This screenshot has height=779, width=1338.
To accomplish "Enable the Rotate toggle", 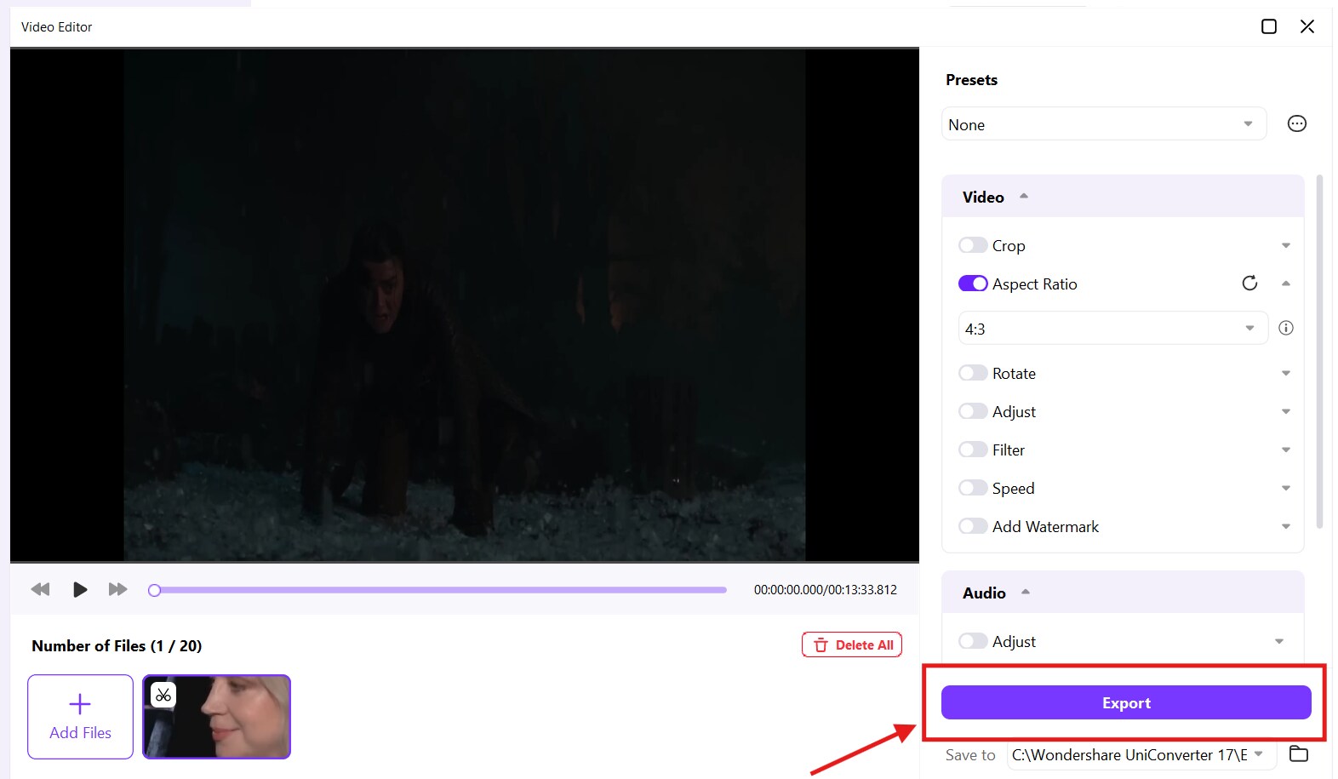I will [973, 373].
